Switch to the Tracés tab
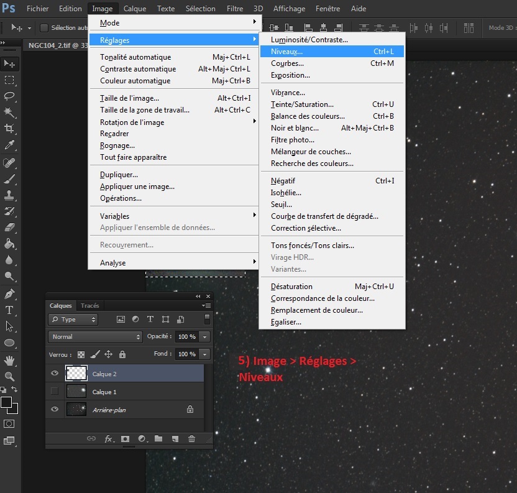The height and width of the screenshot is (493, 517). 89,306
